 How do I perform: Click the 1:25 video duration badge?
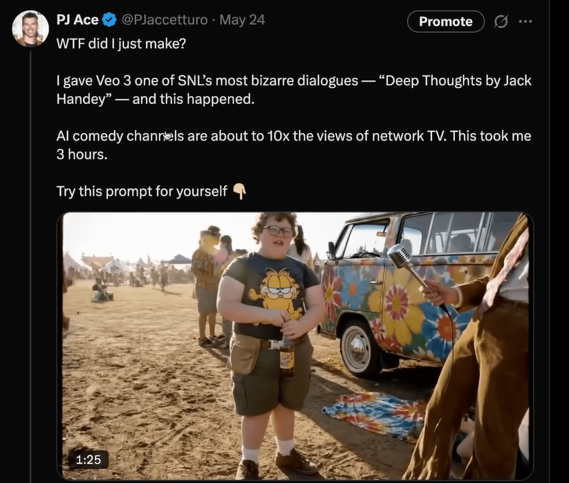tap(88, 458)
